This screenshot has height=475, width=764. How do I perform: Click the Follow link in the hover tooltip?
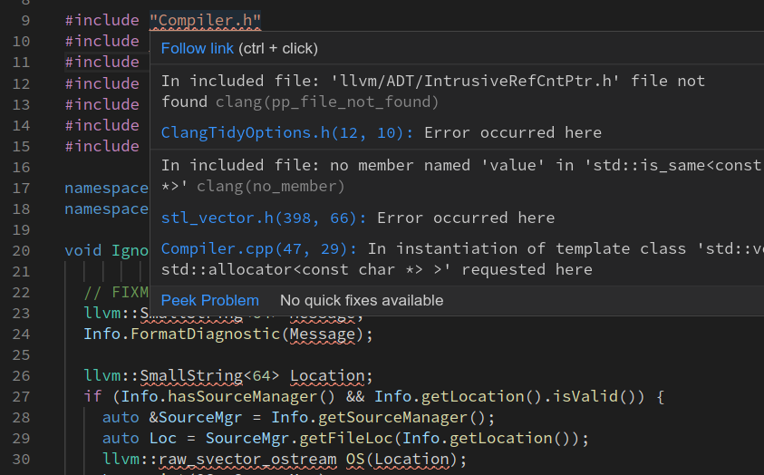coord(198,48)
